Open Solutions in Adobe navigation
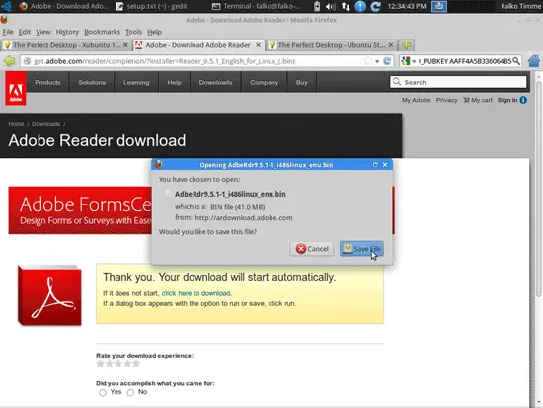543x408 pixels. [x=92, y=83]
